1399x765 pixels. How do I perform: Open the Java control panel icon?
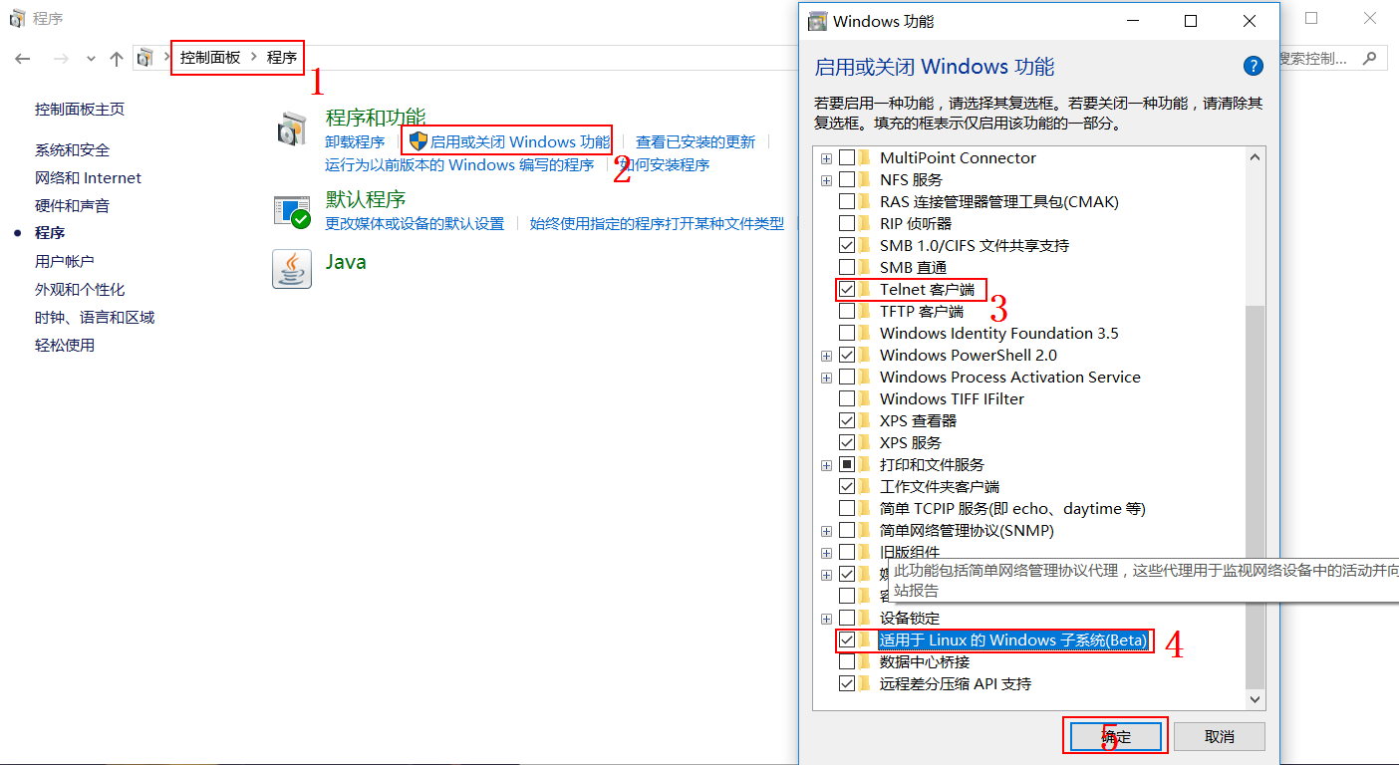tap(292, 269)
